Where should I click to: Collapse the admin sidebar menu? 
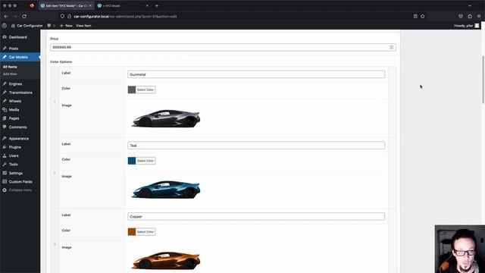17,190
